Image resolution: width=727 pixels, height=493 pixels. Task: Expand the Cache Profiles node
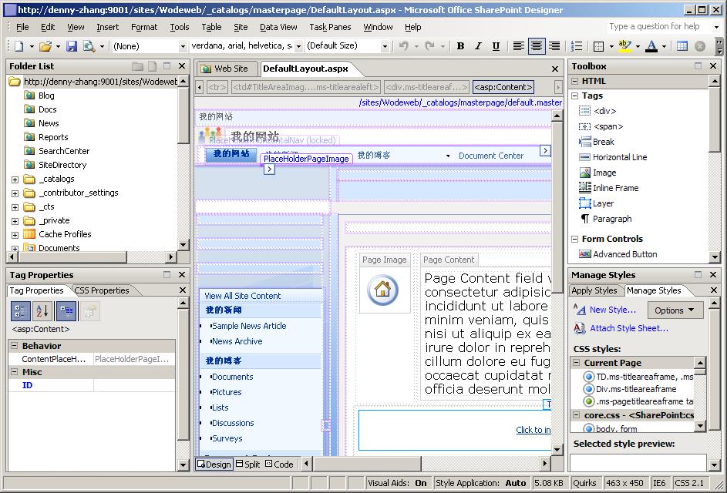pyautogui.click(x=15, y=235)
